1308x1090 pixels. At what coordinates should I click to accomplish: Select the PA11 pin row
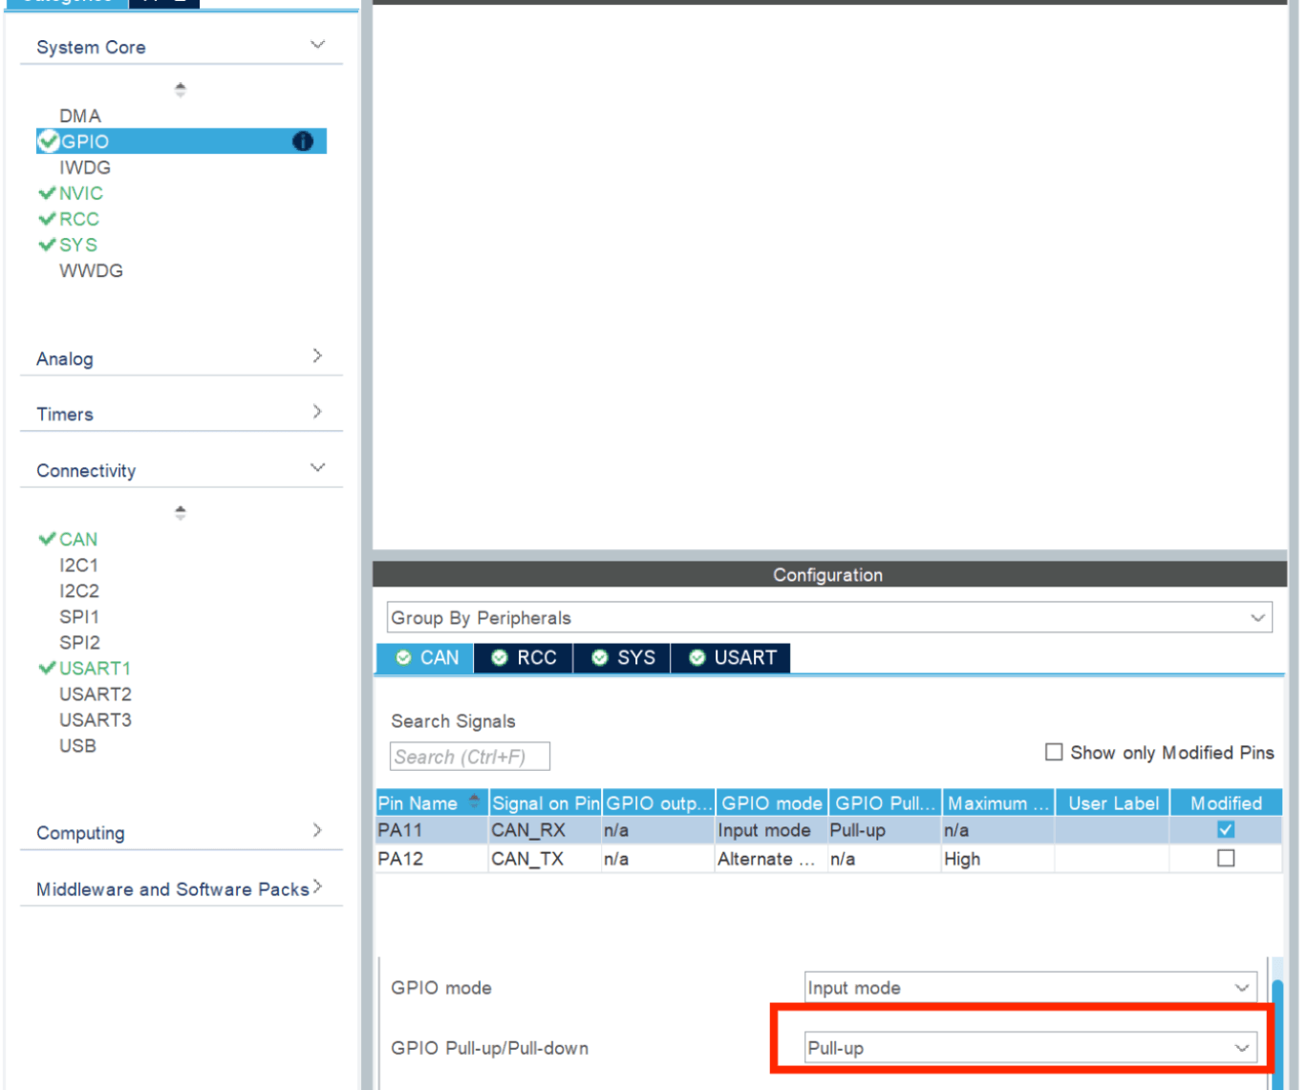click(x=829, y=830)
